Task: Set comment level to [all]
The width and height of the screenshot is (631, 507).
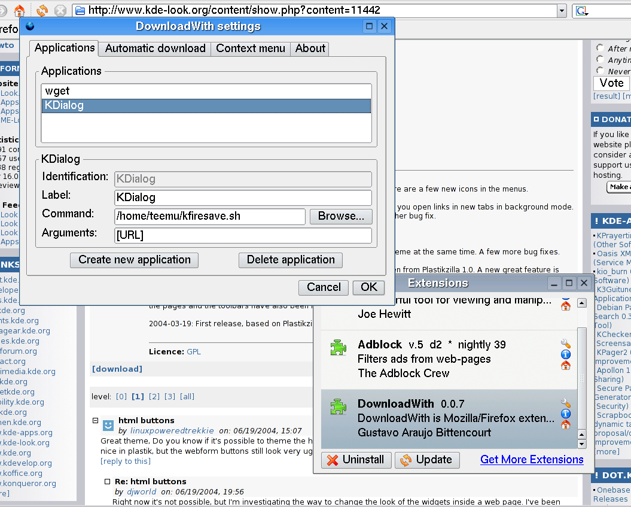Action: pos(187,397)
